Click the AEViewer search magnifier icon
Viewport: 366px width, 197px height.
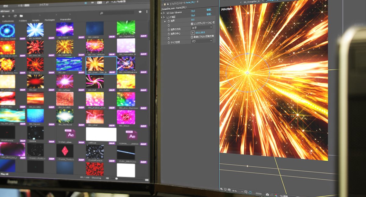pyautogui.click(x=102, y=13)
